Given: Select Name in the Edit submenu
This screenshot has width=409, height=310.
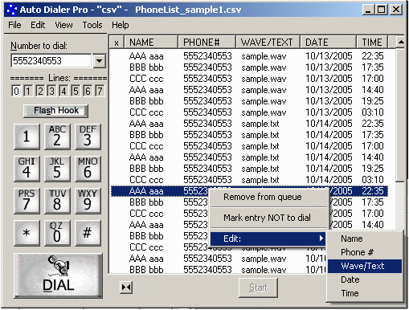Looking at the screenshot, I should click(365, 239).
